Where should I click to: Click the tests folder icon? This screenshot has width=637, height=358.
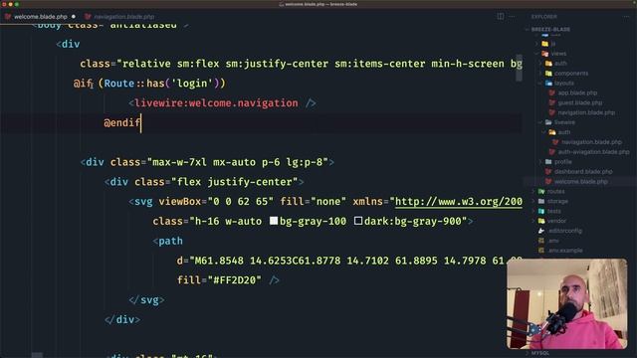(541, 211)
